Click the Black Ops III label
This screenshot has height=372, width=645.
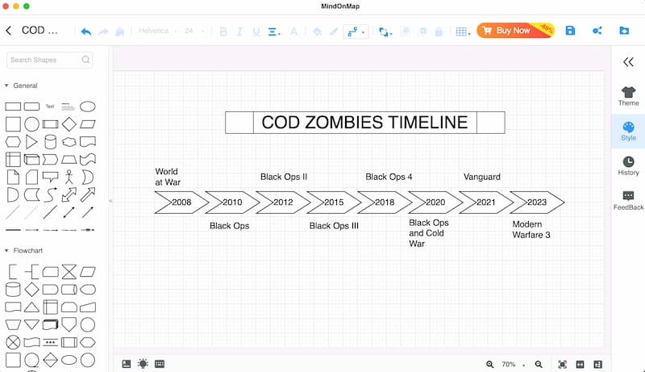tap(334, 226)
